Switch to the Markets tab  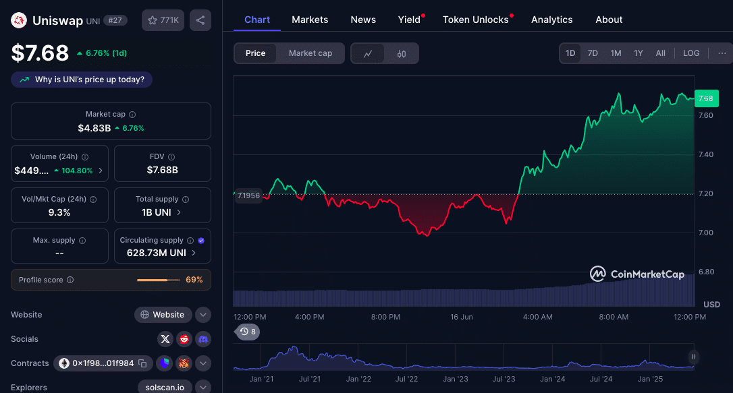point(310,20)
